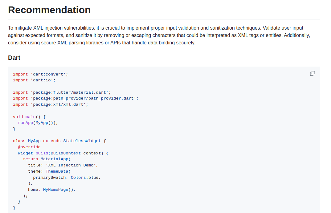The width and height of the screenshot is (331, 213).
Task: Select the runApp(MyApp()); line
Action: click(38, 123)
